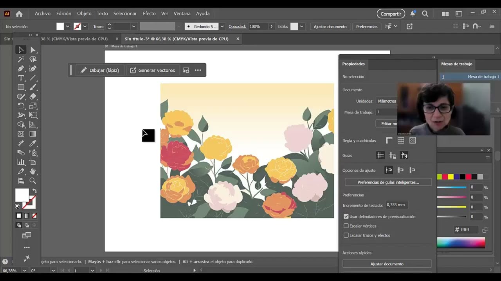Open Edit Toolbar three-dots button
The width and height of the screenshot is (501, 281).
tap(27, 247)
